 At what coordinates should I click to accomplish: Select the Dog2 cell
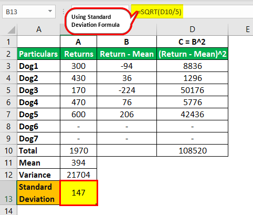[x=38, y=78]
